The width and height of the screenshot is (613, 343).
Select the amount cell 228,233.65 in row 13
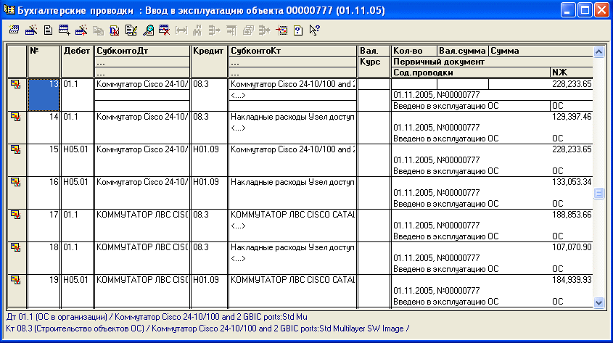click(571, 84)
